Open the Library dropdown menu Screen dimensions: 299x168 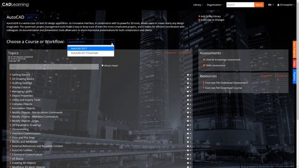pyautogui.click(x=198, y=5)
